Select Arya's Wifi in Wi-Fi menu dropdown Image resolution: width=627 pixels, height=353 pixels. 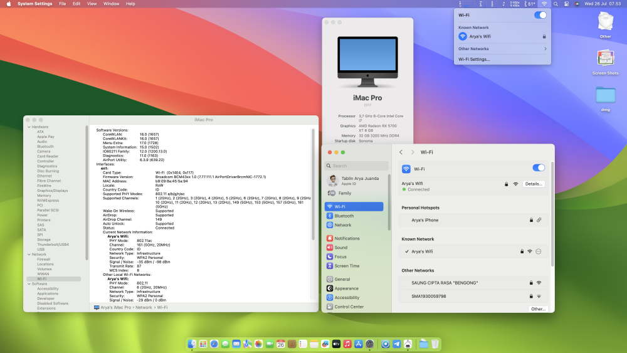(502, 36)
